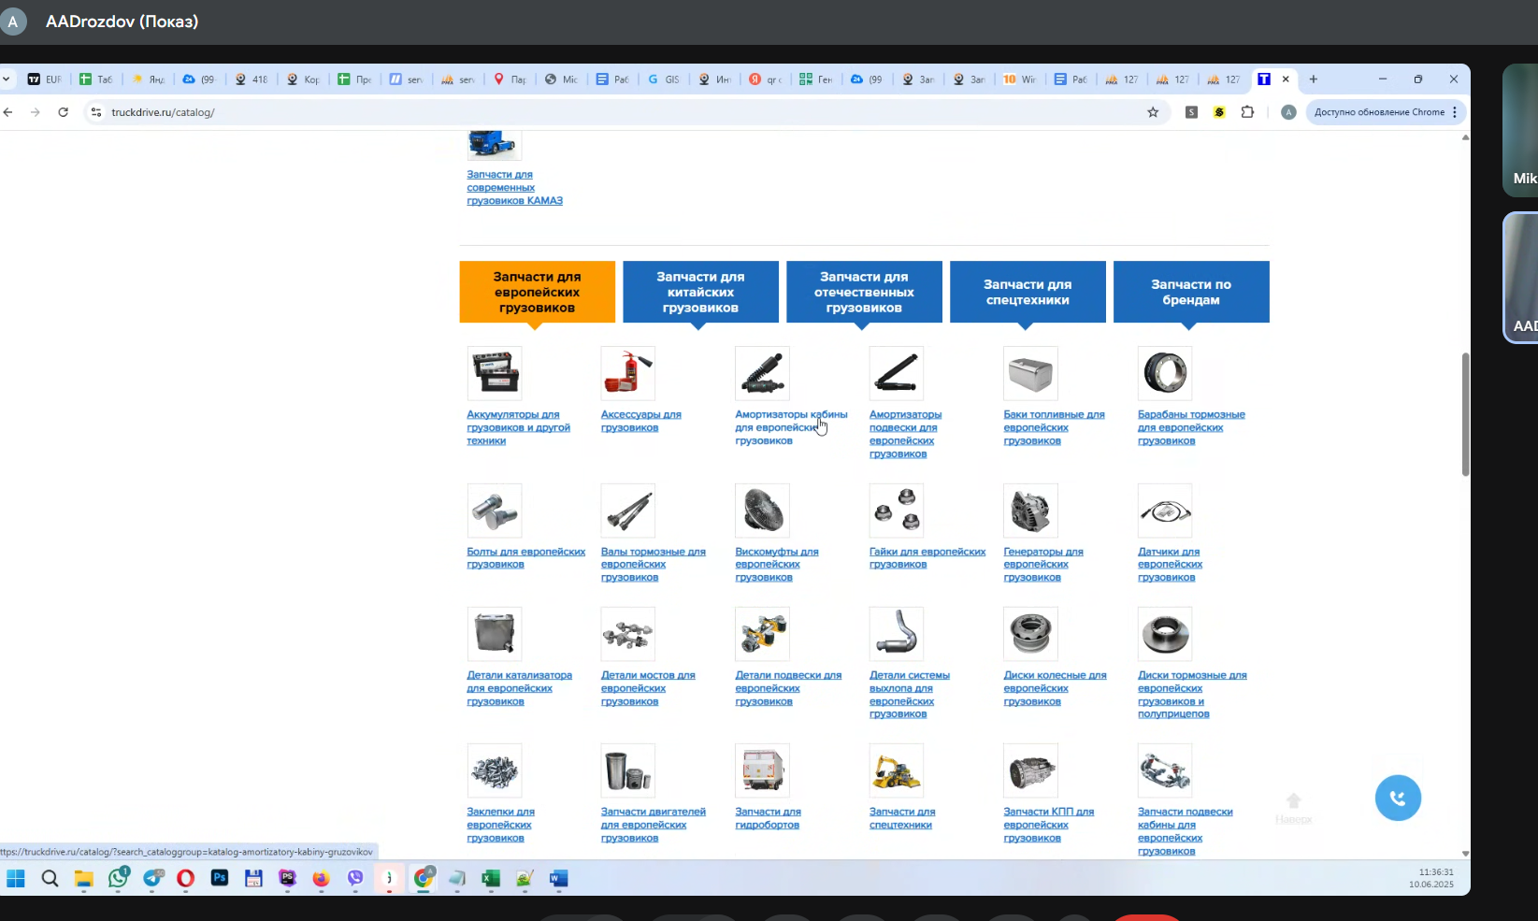Open the Opera browser taskbar icon

click(x=185, y=878)
